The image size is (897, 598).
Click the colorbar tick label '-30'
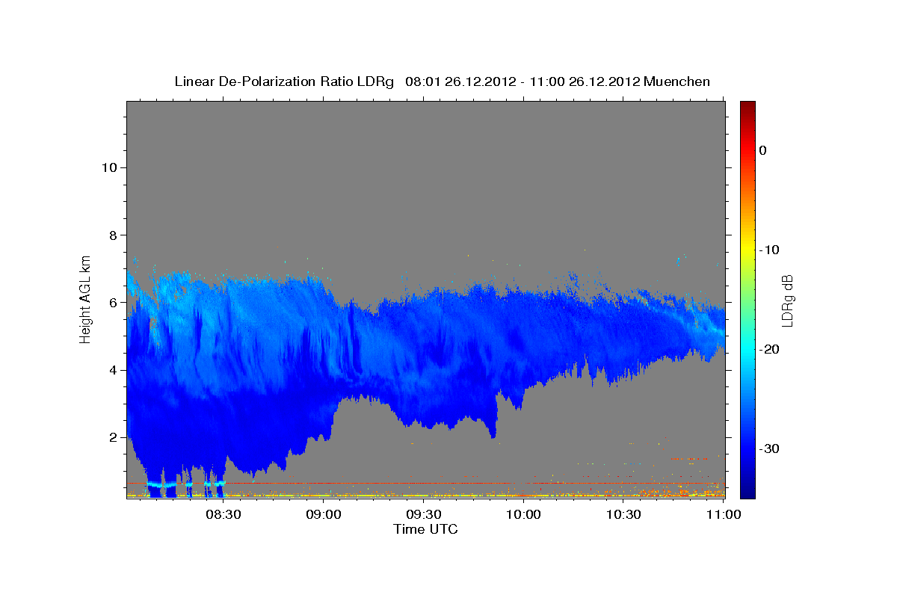(x=769, y=449)
